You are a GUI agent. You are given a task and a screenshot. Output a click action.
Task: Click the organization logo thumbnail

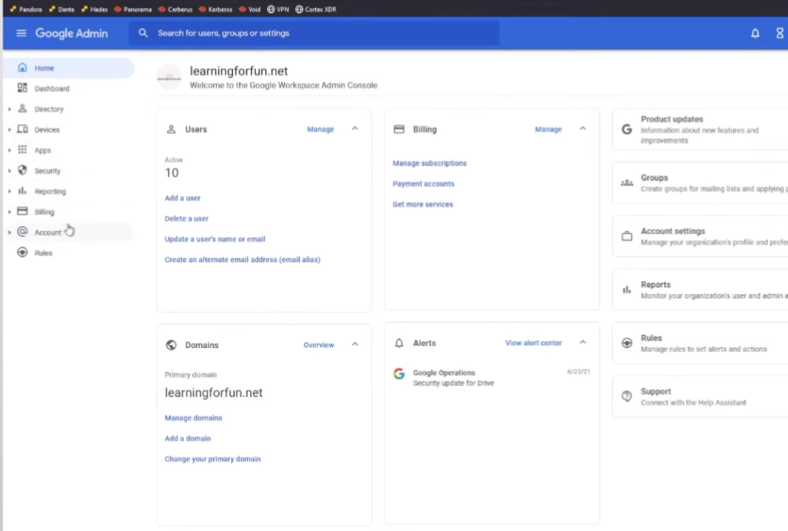(x=169, y=78)
